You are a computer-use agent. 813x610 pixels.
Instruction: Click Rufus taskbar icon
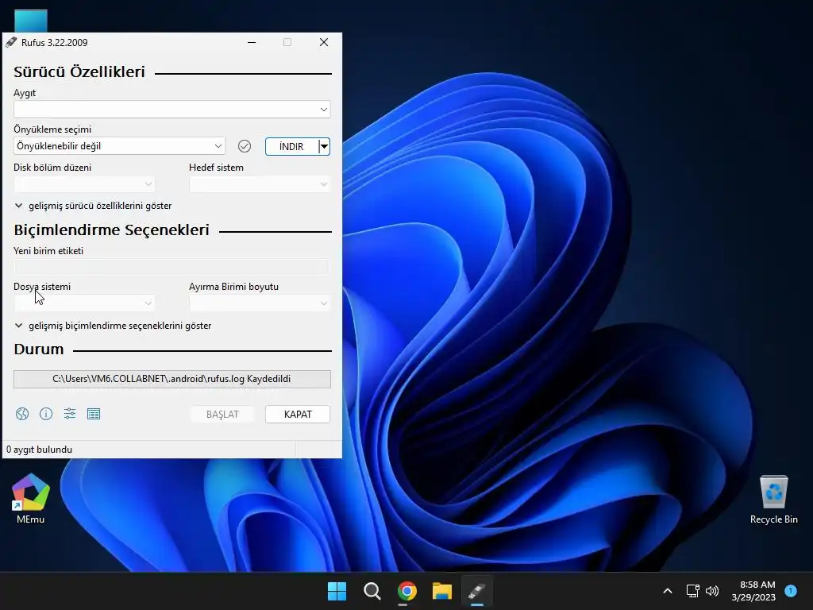click(x=477, y=591)
